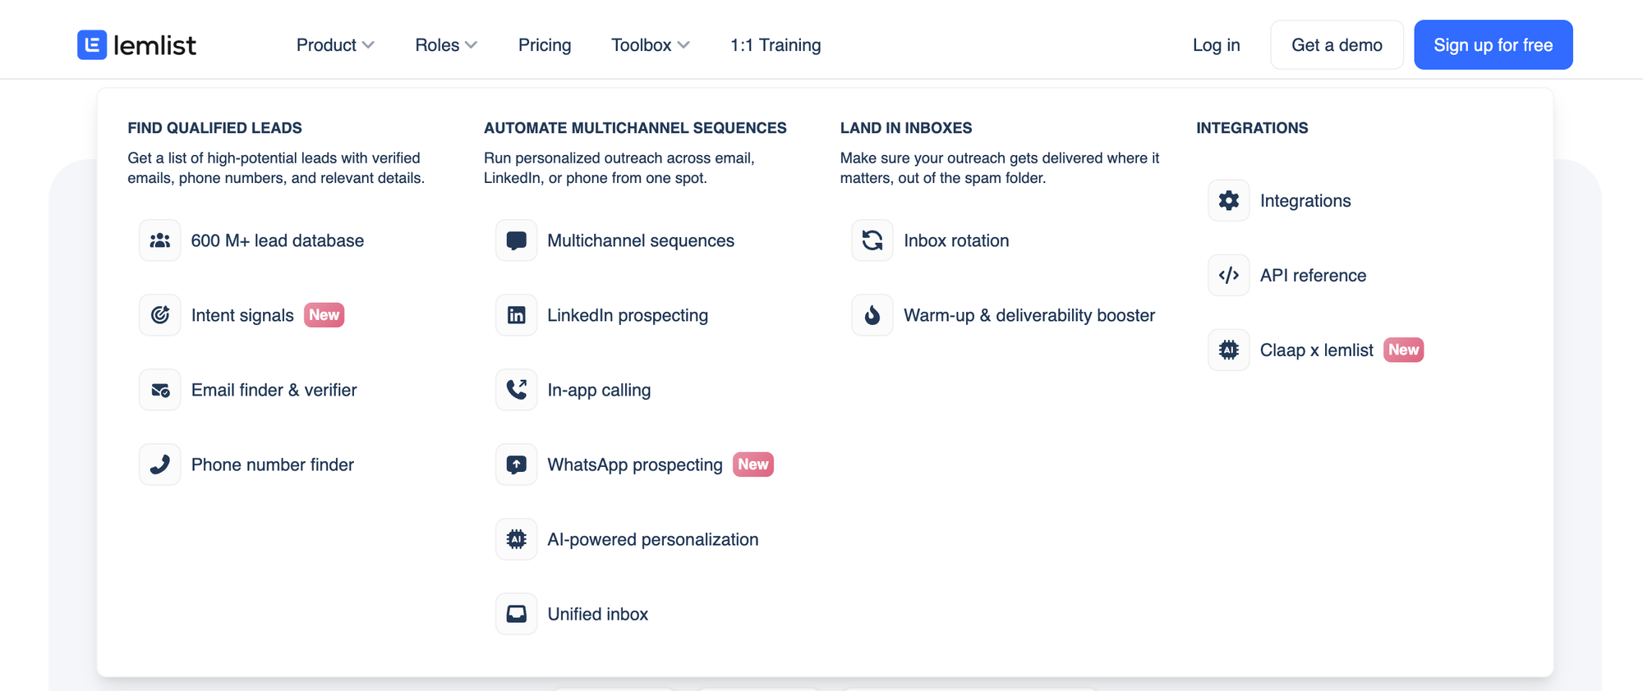Screen dimensions: 1643x691
Task: Click the Get a demo button
Action: click(1337, 45)
